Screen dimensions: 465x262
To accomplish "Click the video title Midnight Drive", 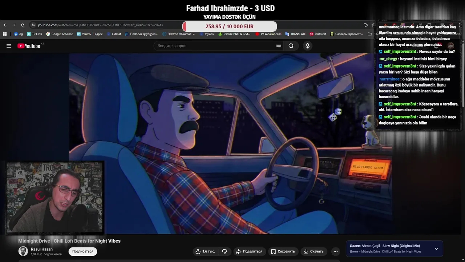I will [69, 241].
